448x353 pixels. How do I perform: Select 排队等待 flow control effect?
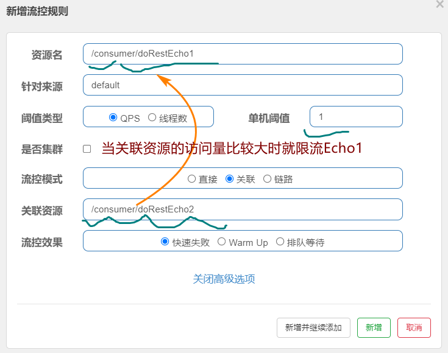[x=280, y=242]
